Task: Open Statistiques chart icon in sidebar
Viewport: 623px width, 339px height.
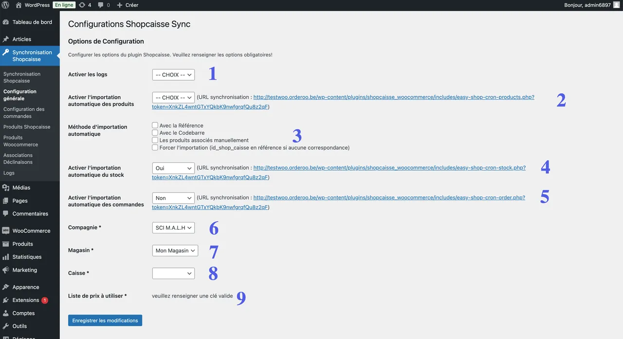Action: pos(6,257)
